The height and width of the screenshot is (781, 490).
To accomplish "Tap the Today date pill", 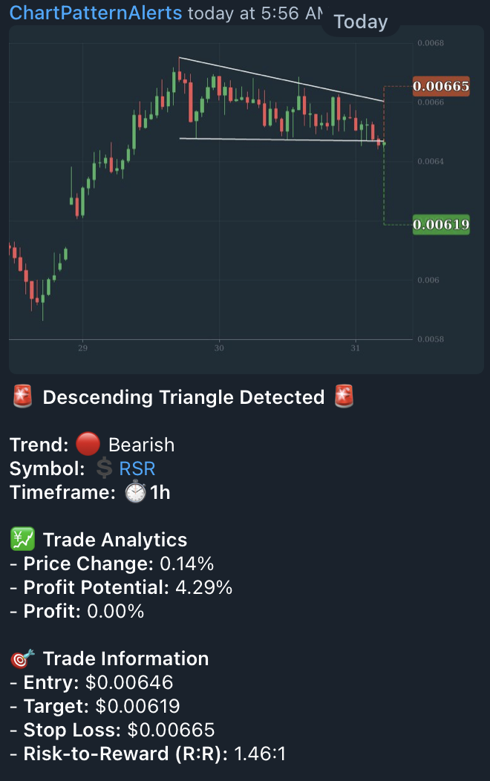I will pyautogui.click(x=360, y=22).
